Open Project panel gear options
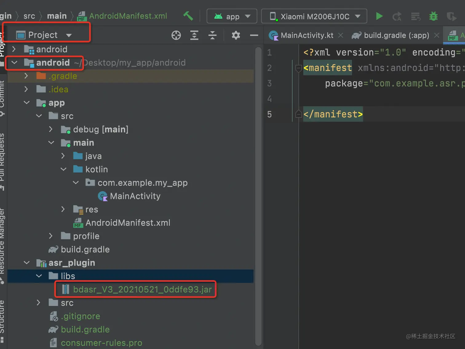The width and height of the screenshot is (465, 349). [x=236, y=35]
